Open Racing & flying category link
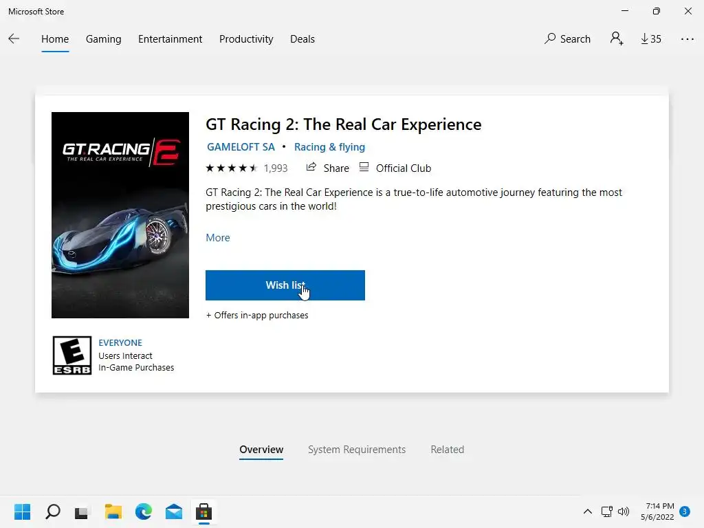Viewport: 704px width, 528px height. click(329, 147)
